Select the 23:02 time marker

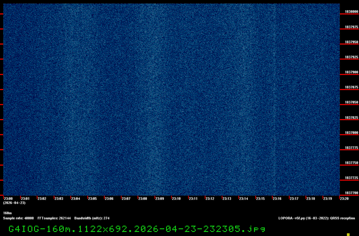click(42, 199)
